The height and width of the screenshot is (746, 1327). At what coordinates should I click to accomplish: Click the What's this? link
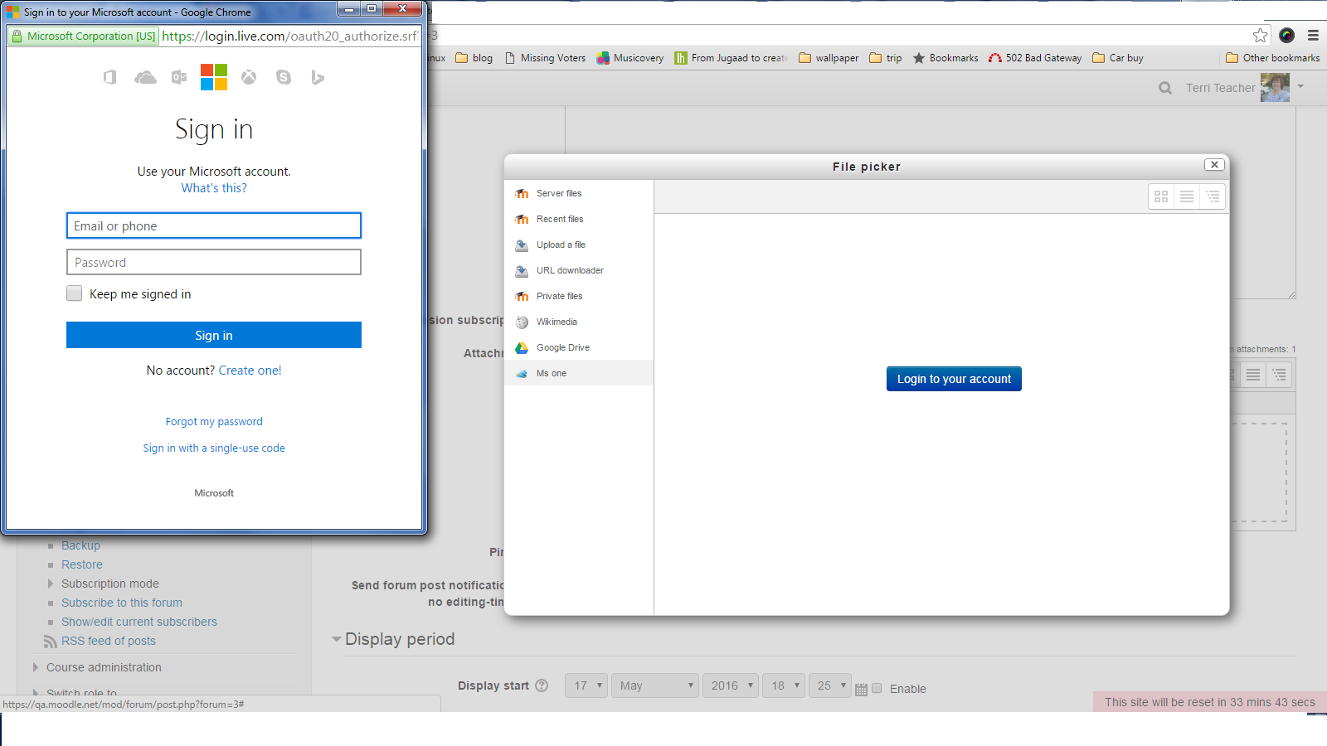[x=214, y=188]
